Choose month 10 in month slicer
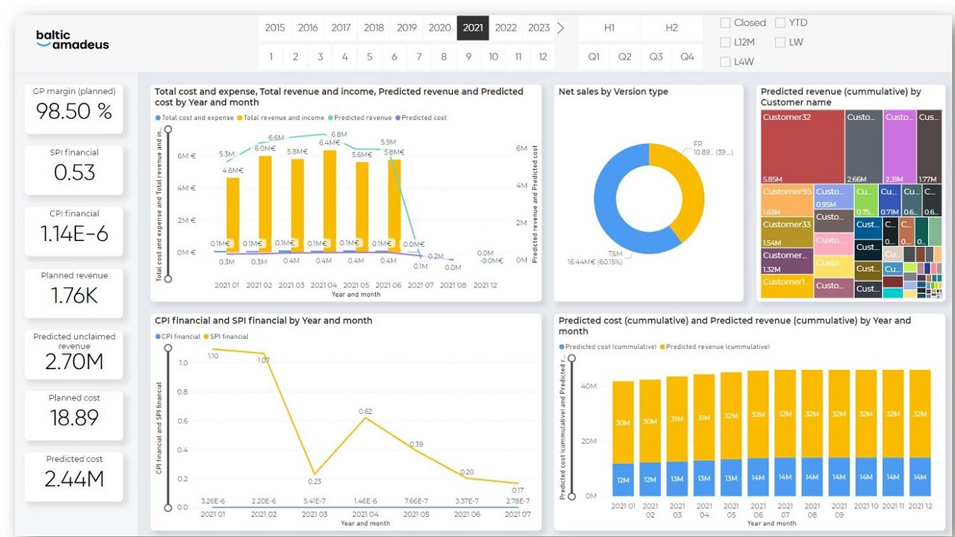This screenshot has width=955, height=537. [493, 57]
